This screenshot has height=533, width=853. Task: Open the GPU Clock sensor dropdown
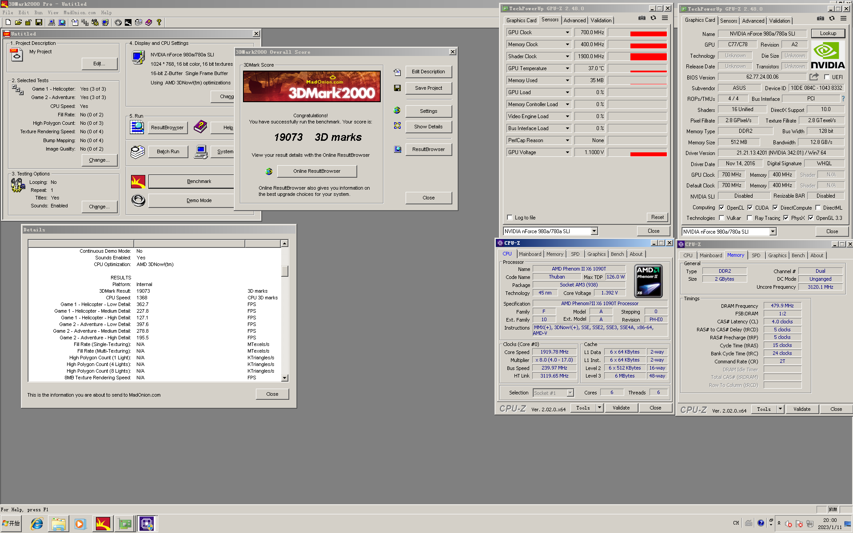(567, 32)
